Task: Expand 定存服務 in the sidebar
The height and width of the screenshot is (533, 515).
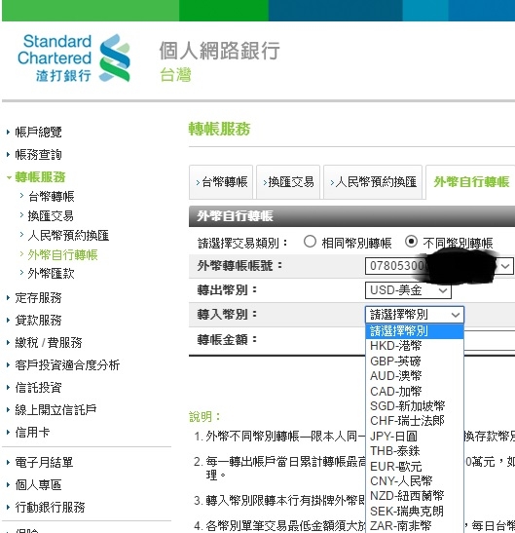Action: [38, 298]
